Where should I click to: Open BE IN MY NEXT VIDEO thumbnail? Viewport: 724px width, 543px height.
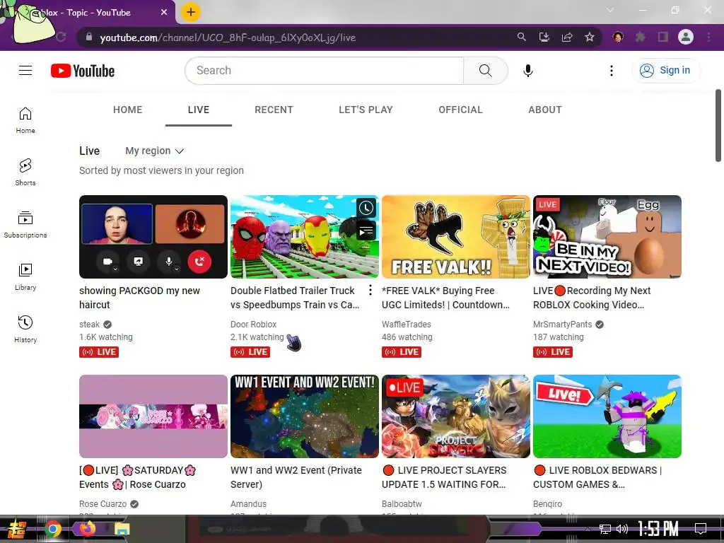point(607,237)
